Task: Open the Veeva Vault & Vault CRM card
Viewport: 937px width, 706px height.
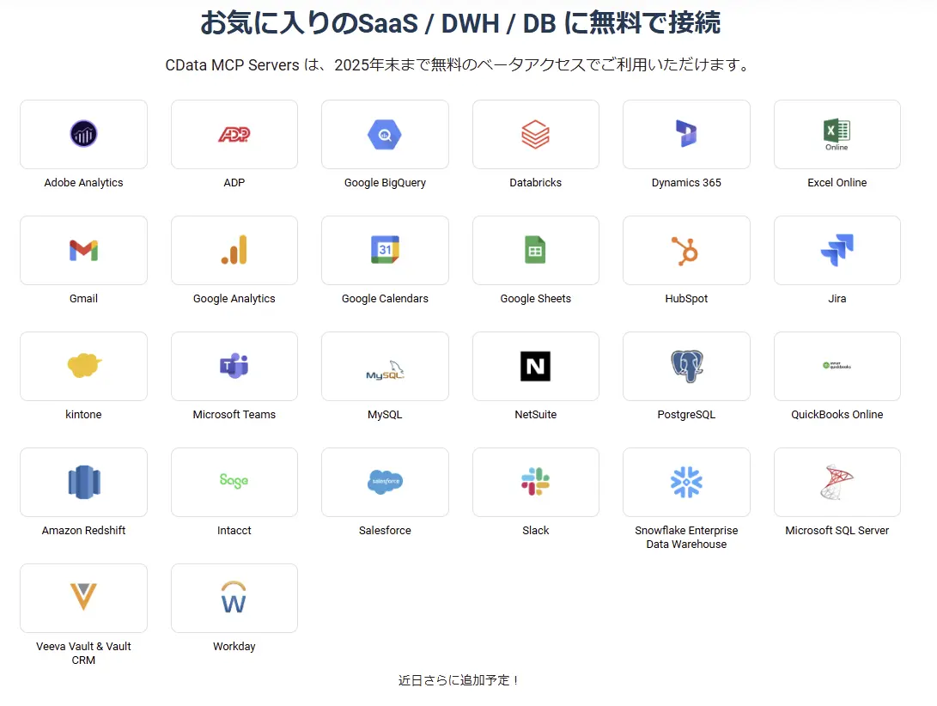Action: pyautogui.click(x=83, y=598)
